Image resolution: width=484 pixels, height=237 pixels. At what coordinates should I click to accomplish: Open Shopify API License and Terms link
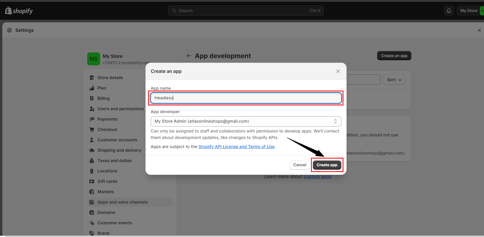[x=236, y=147]
